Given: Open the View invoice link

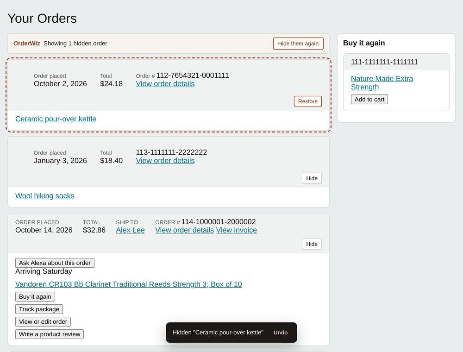Looking at the screenshot, I should [x=237, y=230].
